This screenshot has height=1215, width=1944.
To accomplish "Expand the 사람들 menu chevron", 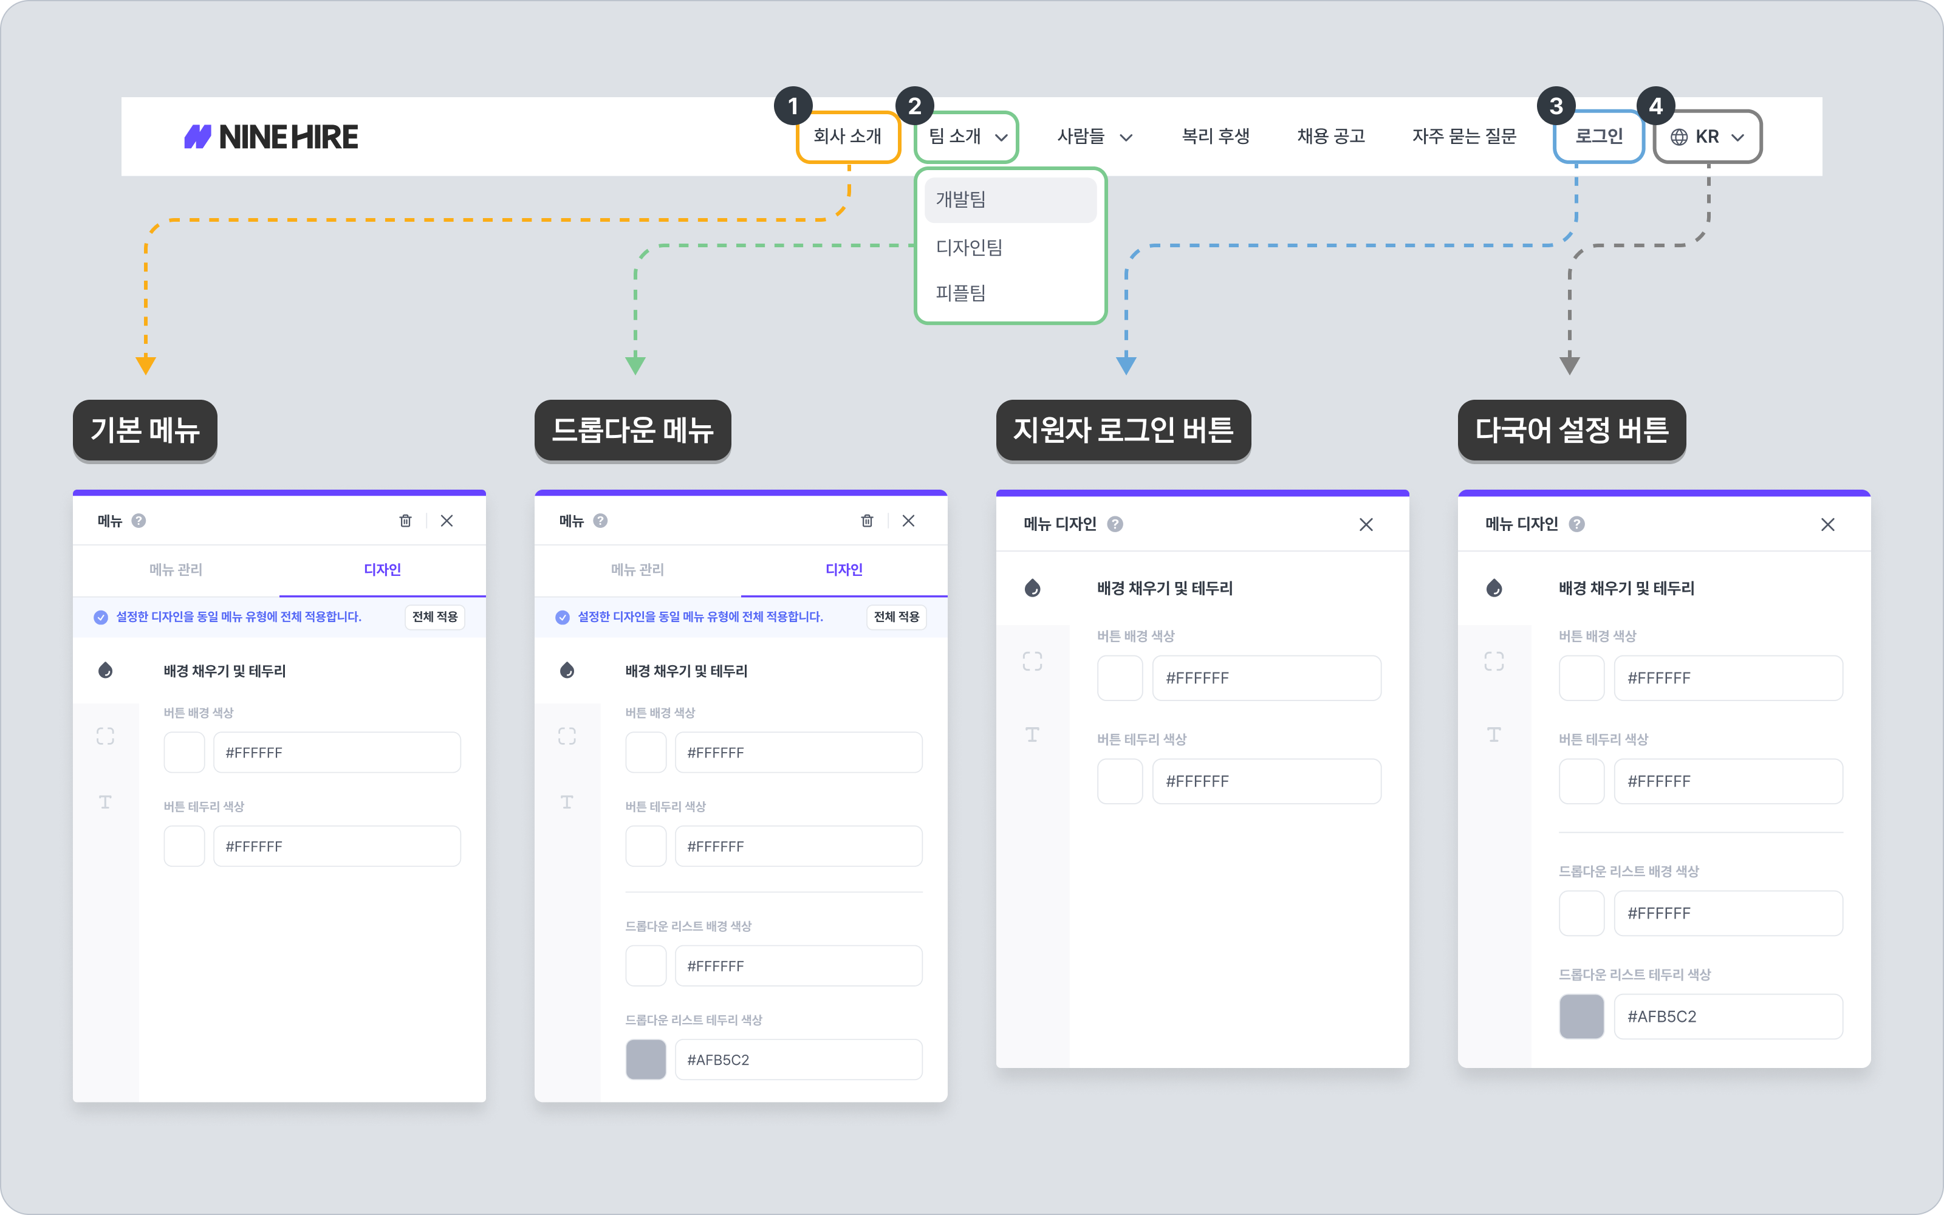I will tap(1126, 137).
